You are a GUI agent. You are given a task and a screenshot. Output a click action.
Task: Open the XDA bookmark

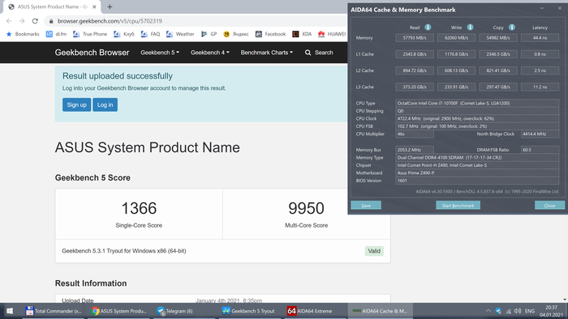[x=302, y=34]
